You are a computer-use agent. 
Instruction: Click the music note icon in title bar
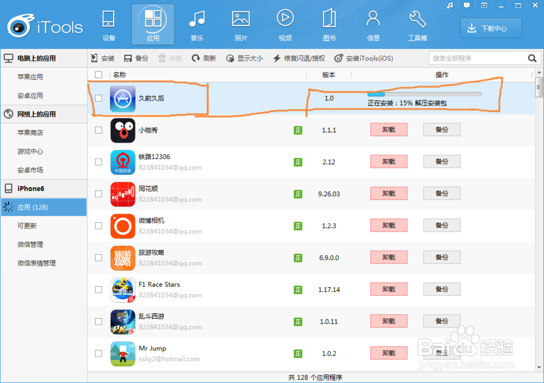[450, 5]
